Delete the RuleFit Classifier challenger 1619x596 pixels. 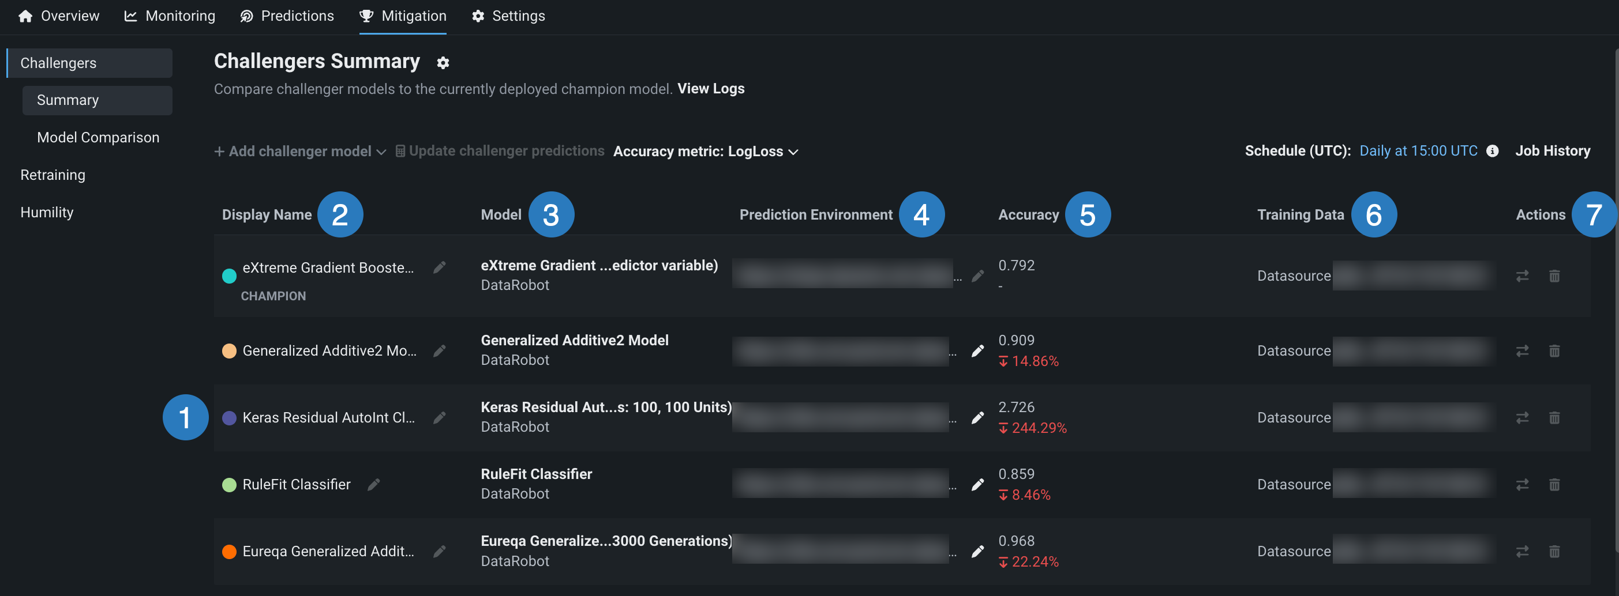pyautogui.click(x=1554, y=484)
